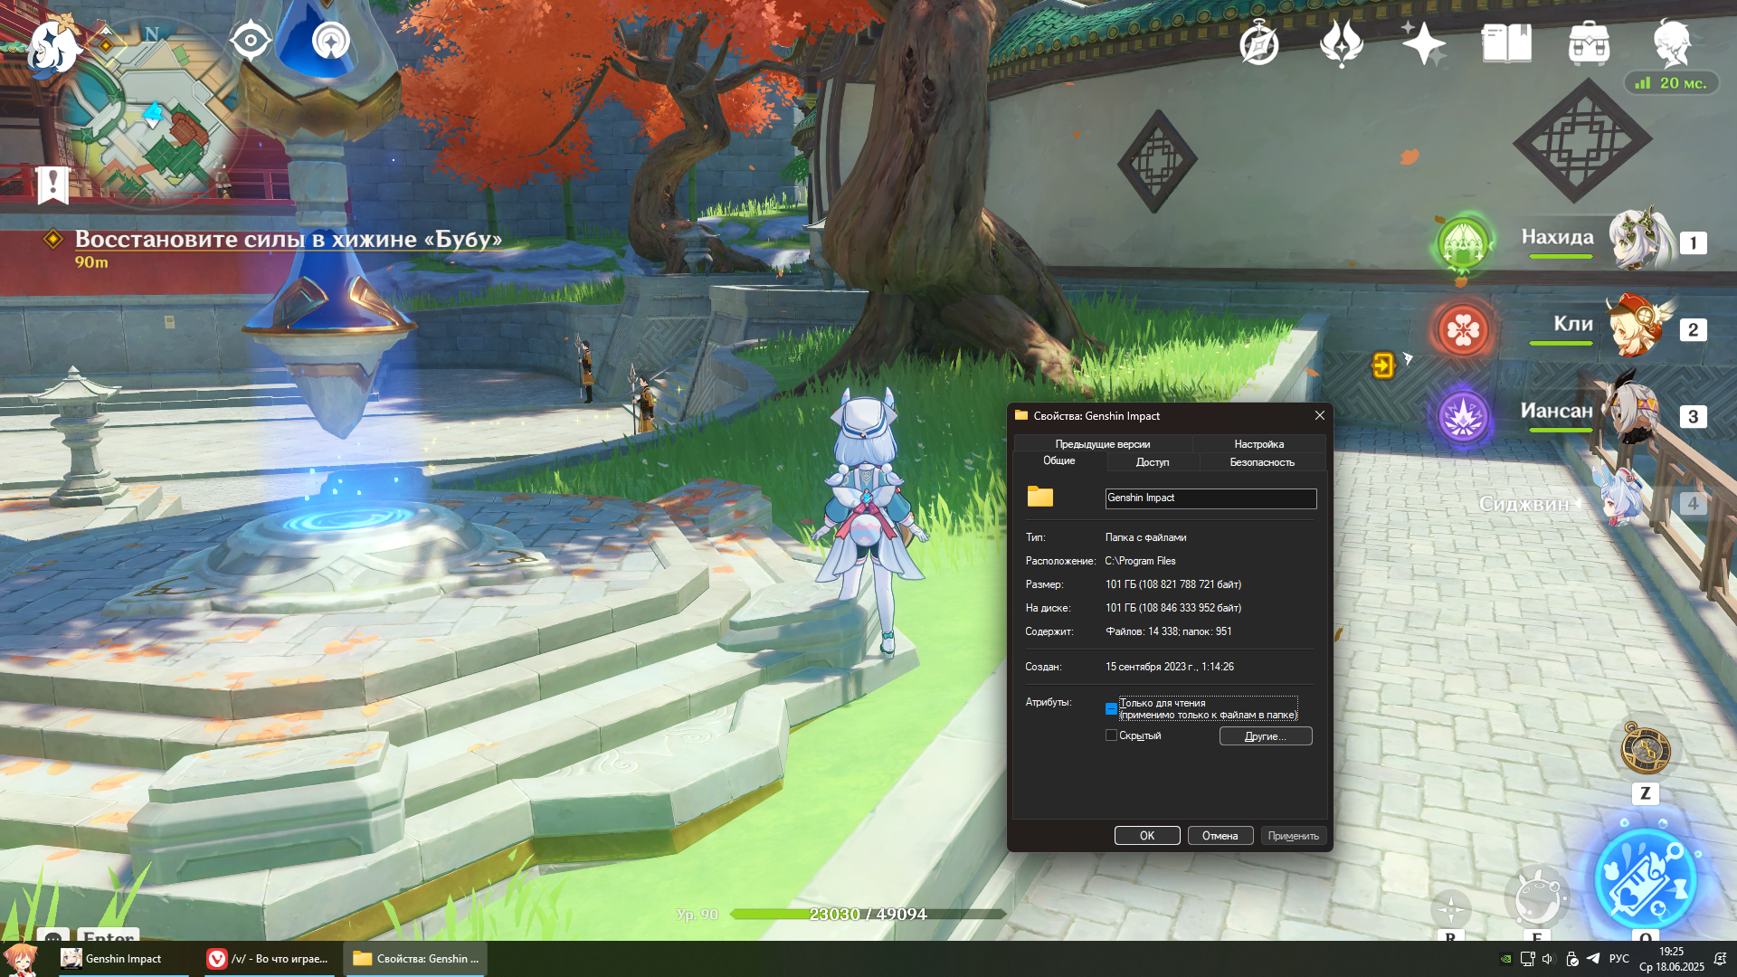Image resolution: width=1737 pixels, height=977 pixels.
Task: Switch the РУС input language indicator
Action: point(1618,959)
